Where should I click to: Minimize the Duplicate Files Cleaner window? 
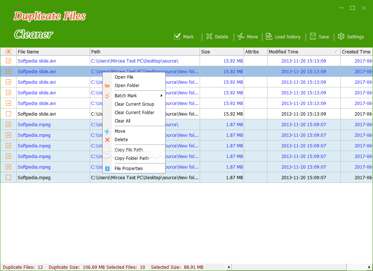[x=341, y=8]
